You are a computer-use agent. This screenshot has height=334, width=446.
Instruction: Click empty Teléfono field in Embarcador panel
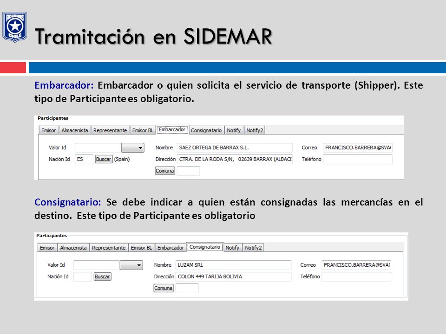tap(358, 159)
